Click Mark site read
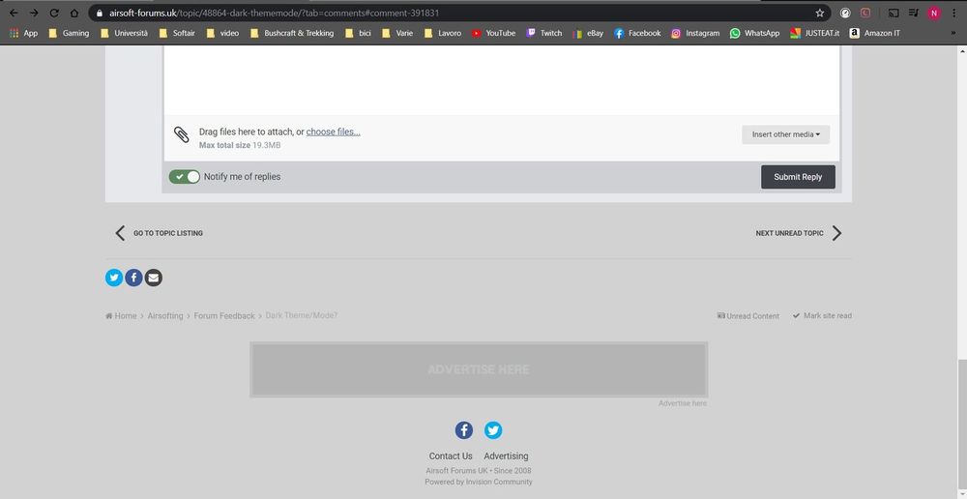The height and width of the screenshot is (499, 967). (822, 316)
